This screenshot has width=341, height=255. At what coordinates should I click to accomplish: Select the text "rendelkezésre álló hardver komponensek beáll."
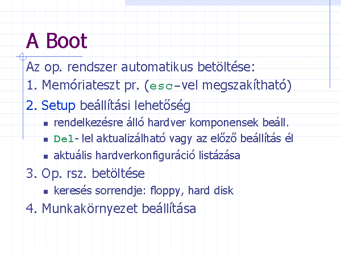172,122
